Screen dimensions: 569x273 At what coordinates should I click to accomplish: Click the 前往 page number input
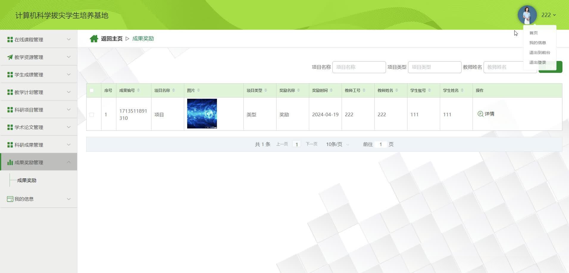381,144
